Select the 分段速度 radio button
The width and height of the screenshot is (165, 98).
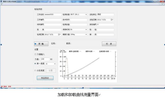35,70
